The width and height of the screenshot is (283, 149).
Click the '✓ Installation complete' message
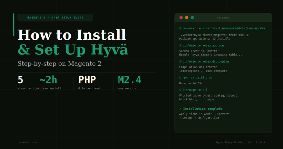pos(201,109)
